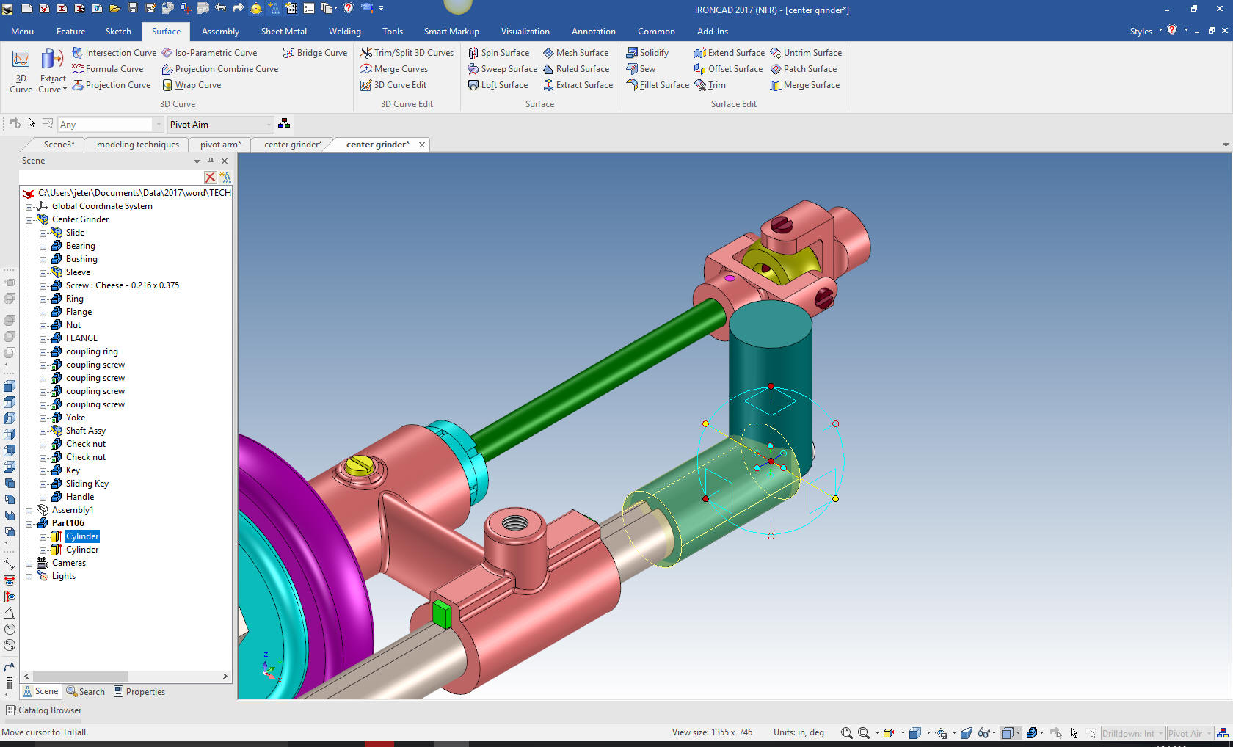Choose the Formula Curve tool

pyautogui.click(x=107, y=69)
